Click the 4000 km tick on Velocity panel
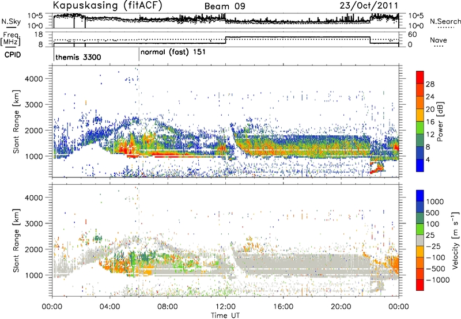 [x=35, y=198]
